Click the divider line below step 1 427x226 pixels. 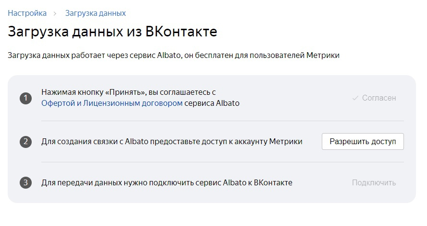222,121
